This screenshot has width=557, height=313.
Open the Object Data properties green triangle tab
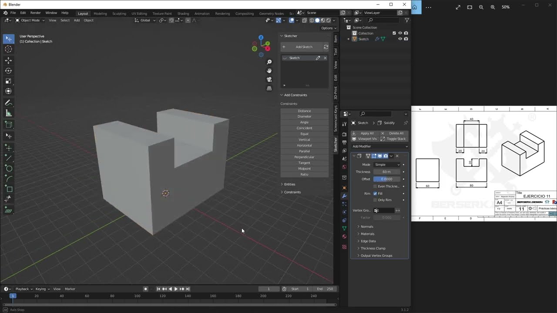pos(344,228)
